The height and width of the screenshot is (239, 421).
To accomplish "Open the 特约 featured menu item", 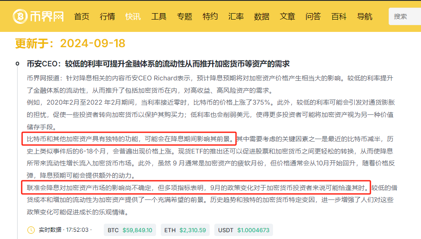I will point(210,17).
